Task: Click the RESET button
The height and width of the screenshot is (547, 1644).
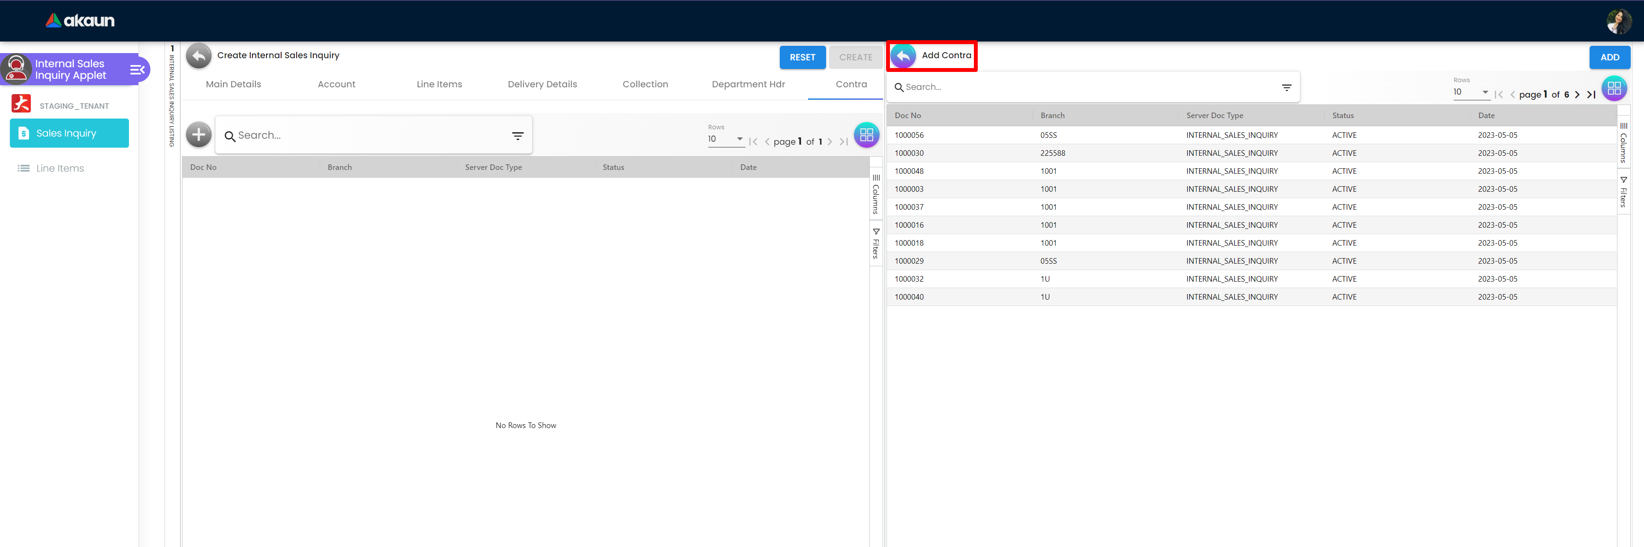Action: point(802,57)
